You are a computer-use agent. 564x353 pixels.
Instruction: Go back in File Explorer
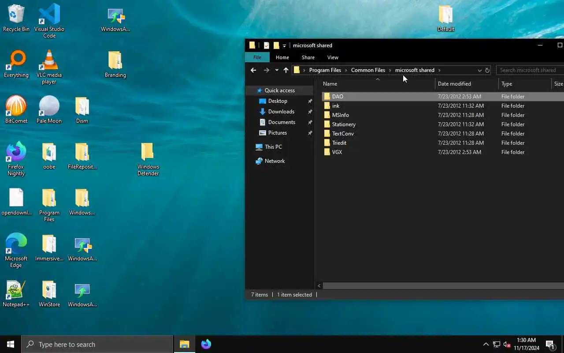pos(253,70)
